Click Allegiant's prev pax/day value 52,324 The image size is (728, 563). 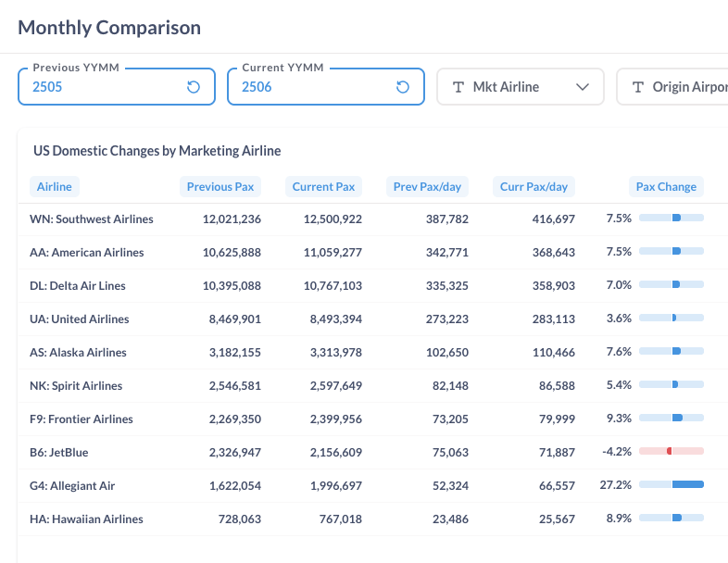pyautogui.click(x=450, y=486)
